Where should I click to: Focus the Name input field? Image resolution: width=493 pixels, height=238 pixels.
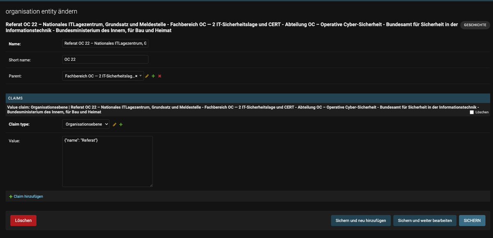[105, 43]
